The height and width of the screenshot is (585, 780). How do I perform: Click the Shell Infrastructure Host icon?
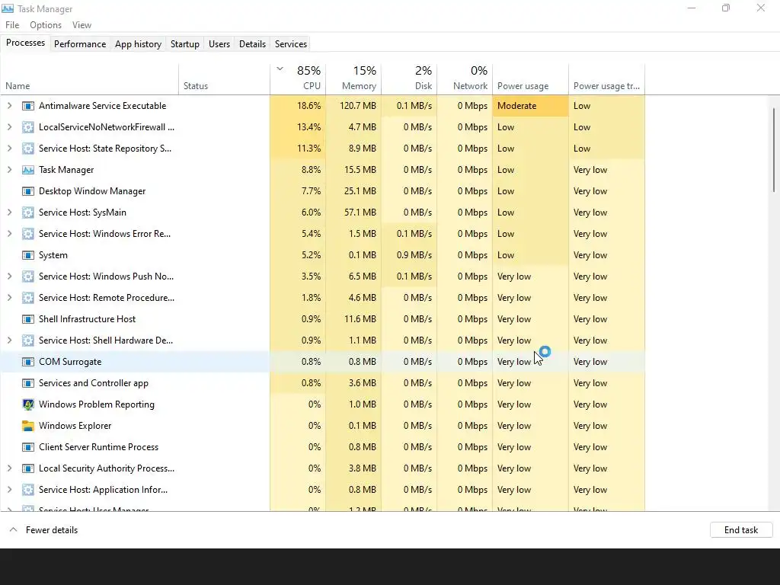(28, 319)
